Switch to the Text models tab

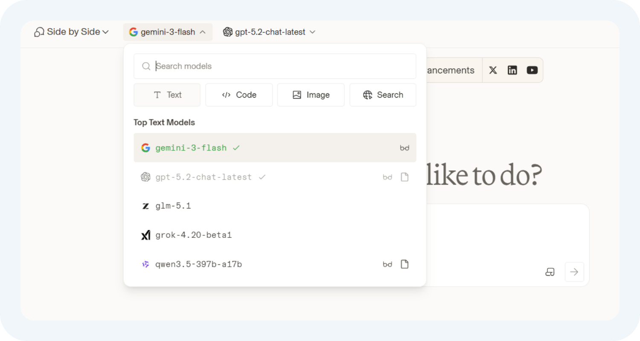[x=167, y=95]
